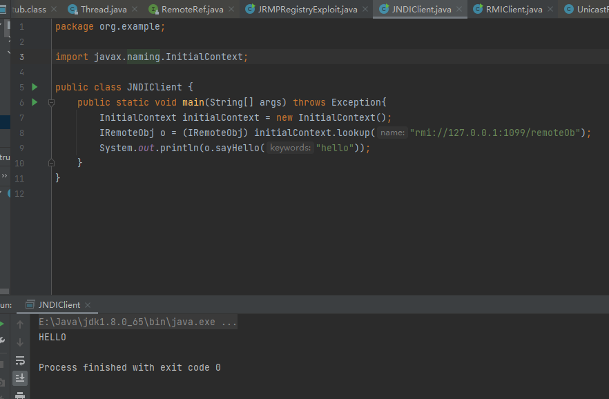Open run configuration settings via wrench icon
609x399 pixels.
coord(2,340)
